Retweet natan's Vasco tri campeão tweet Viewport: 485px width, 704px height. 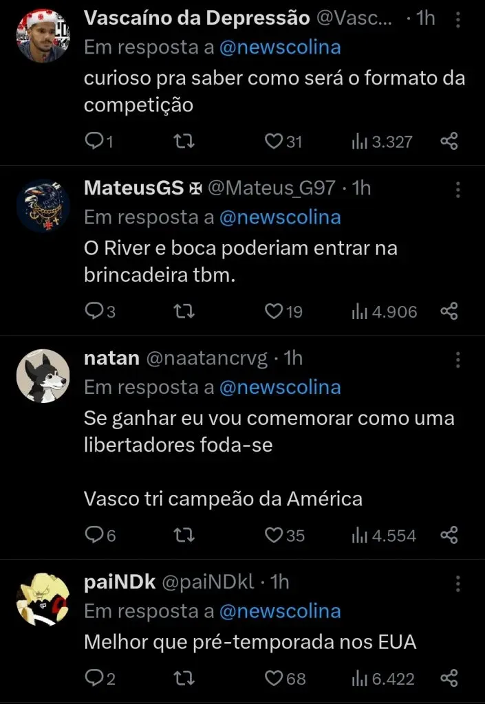(184, 535)
